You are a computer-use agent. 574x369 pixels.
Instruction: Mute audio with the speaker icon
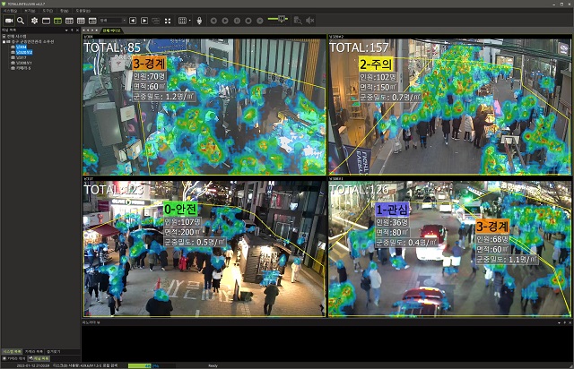(309, 20)
